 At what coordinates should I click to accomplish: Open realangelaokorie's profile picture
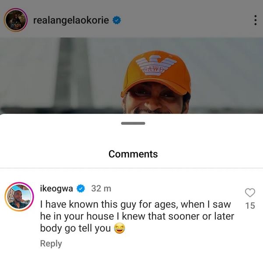tap(16, 20)
